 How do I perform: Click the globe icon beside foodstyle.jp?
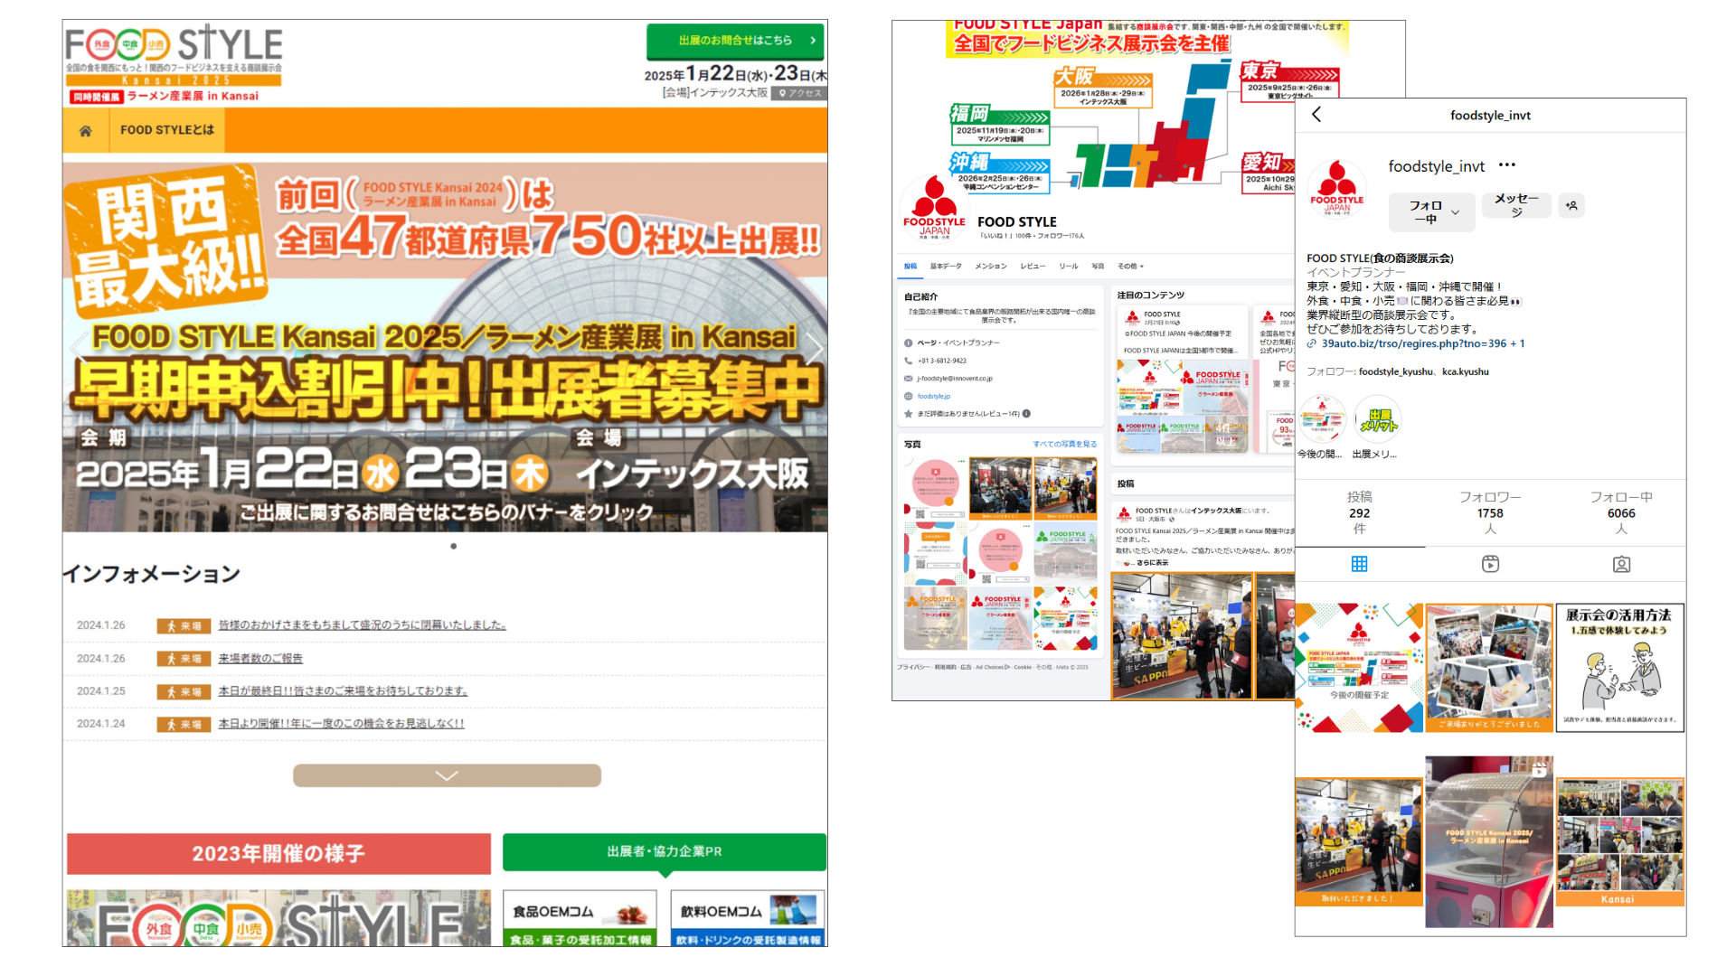click(x=908, y=396)
